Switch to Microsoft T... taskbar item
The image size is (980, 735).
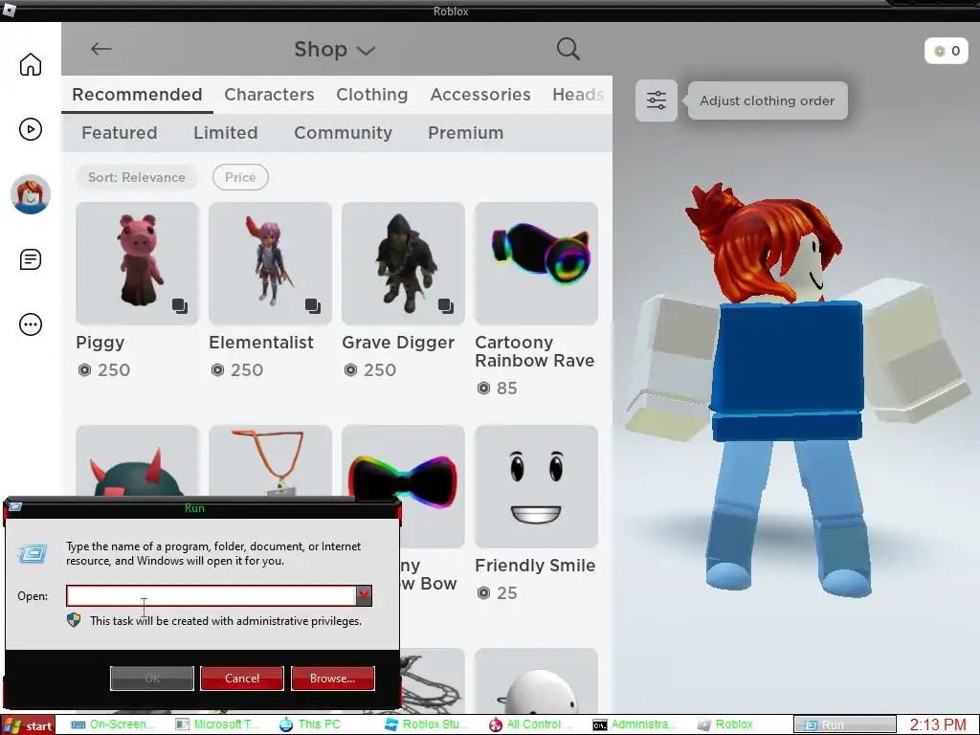click(217, 724)
